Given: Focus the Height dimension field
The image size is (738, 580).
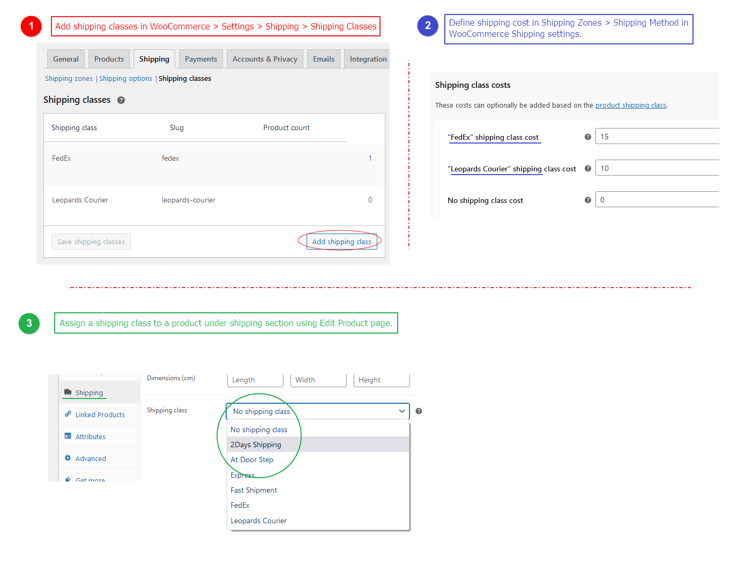Looking at the screenshot, I should [x=382, y=380].
